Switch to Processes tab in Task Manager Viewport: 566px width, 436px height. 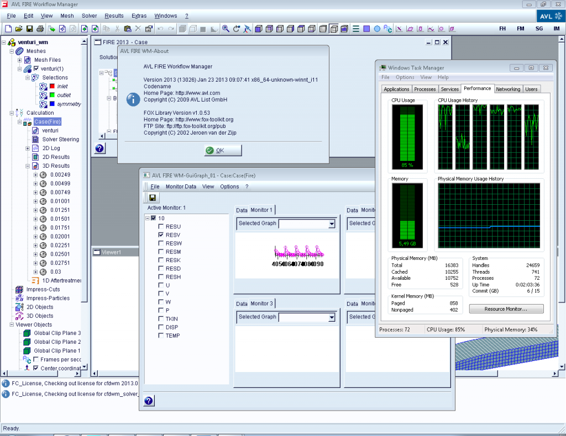(425, 89)
